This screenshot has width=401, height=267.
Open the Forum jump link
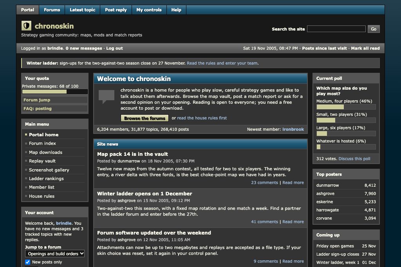coord(55,100)
